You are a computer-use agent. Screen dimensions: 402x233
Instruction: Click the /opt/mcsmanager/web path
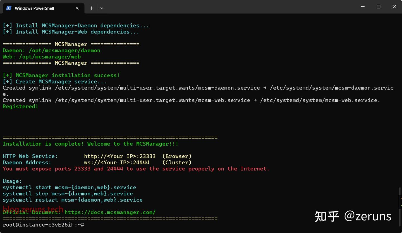coord(50,57)
